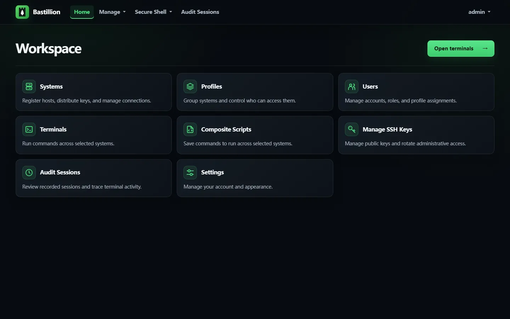Open the Terminals card title
510x319 pixels.
[53, 129]
